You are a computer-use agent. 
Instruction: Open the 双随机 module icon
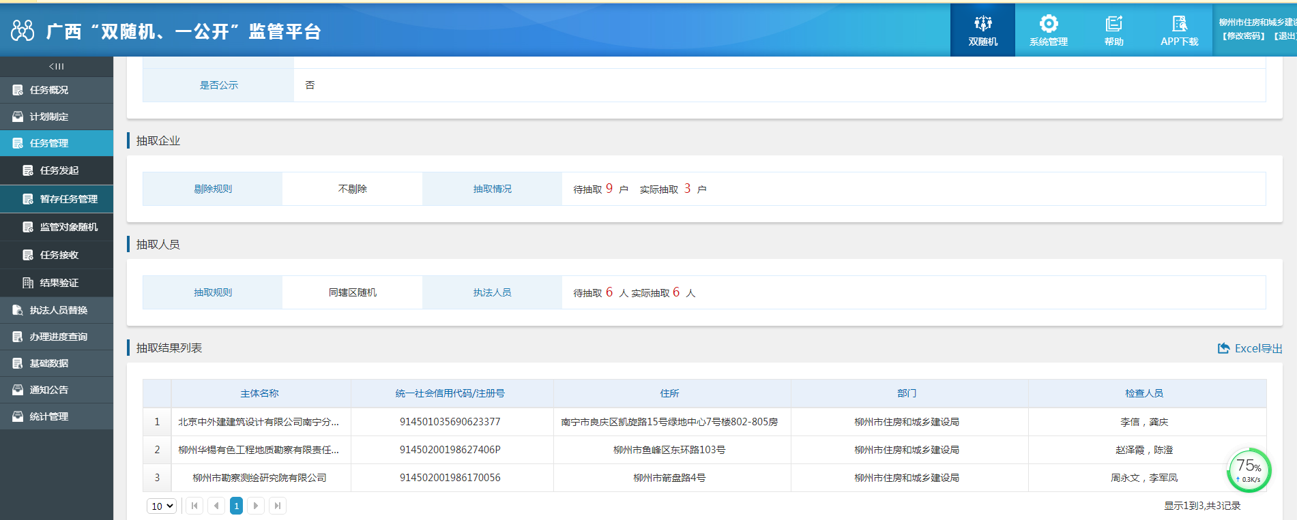pyautogui.click(x=982, y=24)
